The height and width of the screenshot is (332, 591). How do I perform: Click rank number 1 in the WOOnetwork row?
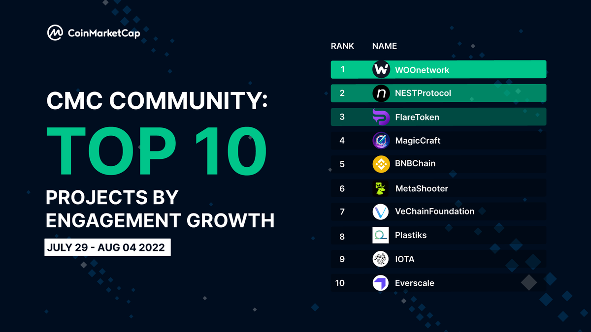coord(342,69)
